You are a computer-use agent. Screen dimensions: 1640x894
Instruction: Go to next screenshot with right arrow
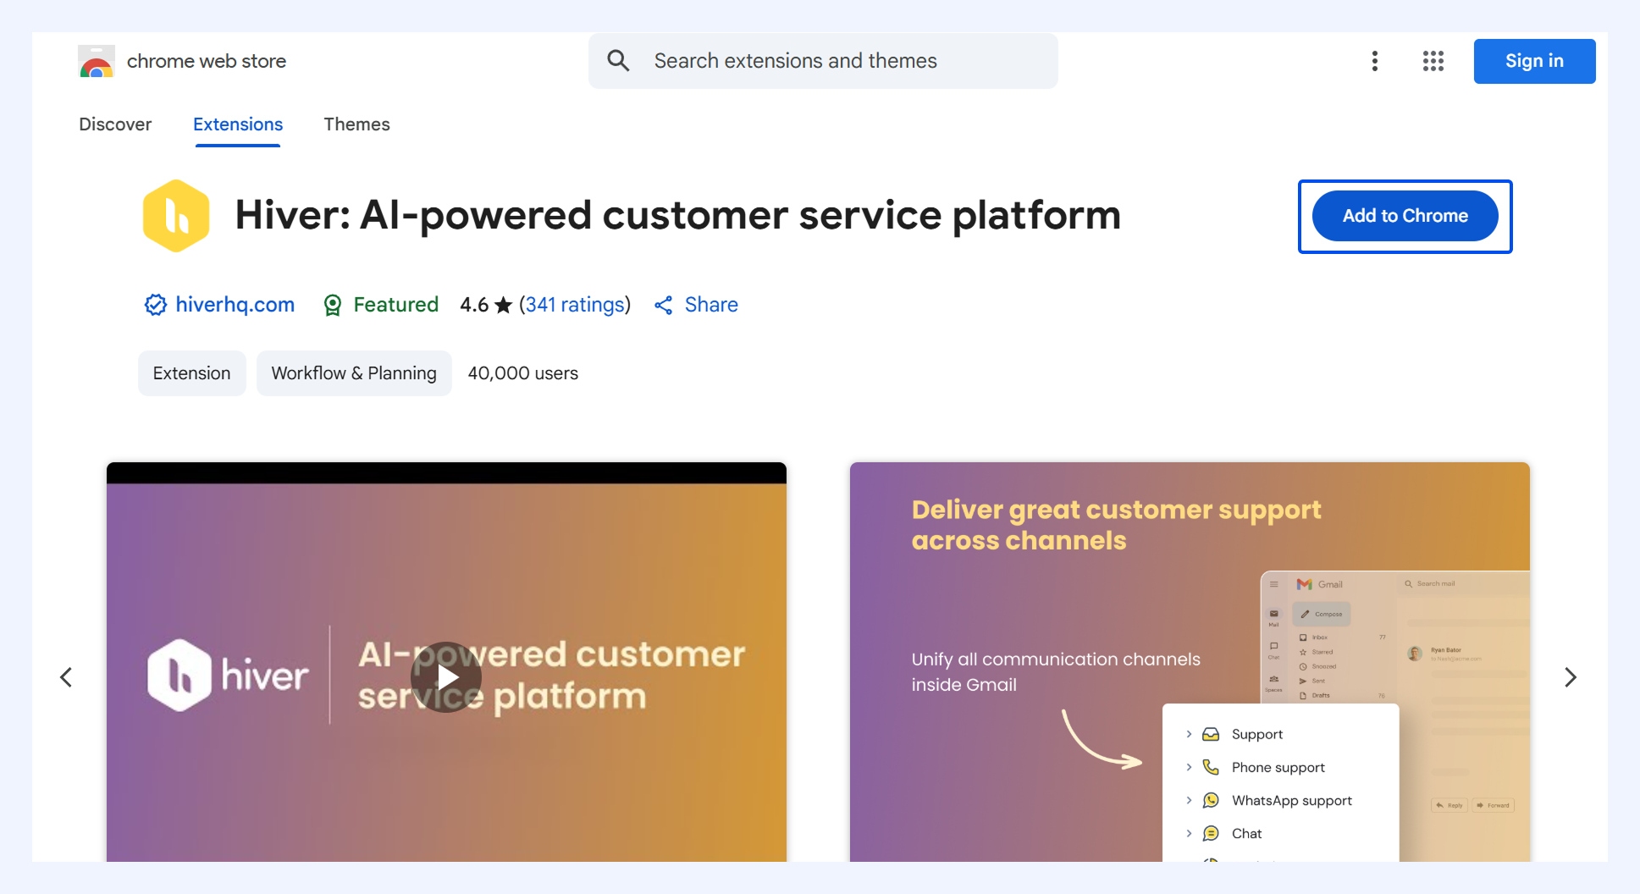pos(1571,677)
